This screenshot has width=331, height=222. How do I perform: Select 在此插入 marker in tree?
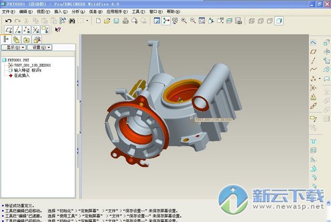click(x=22, y=75)
